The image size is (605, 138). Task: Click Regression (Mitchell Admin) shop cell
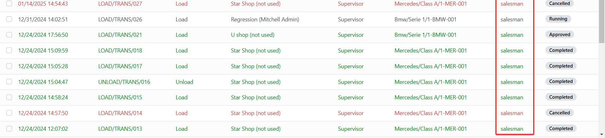265,19
